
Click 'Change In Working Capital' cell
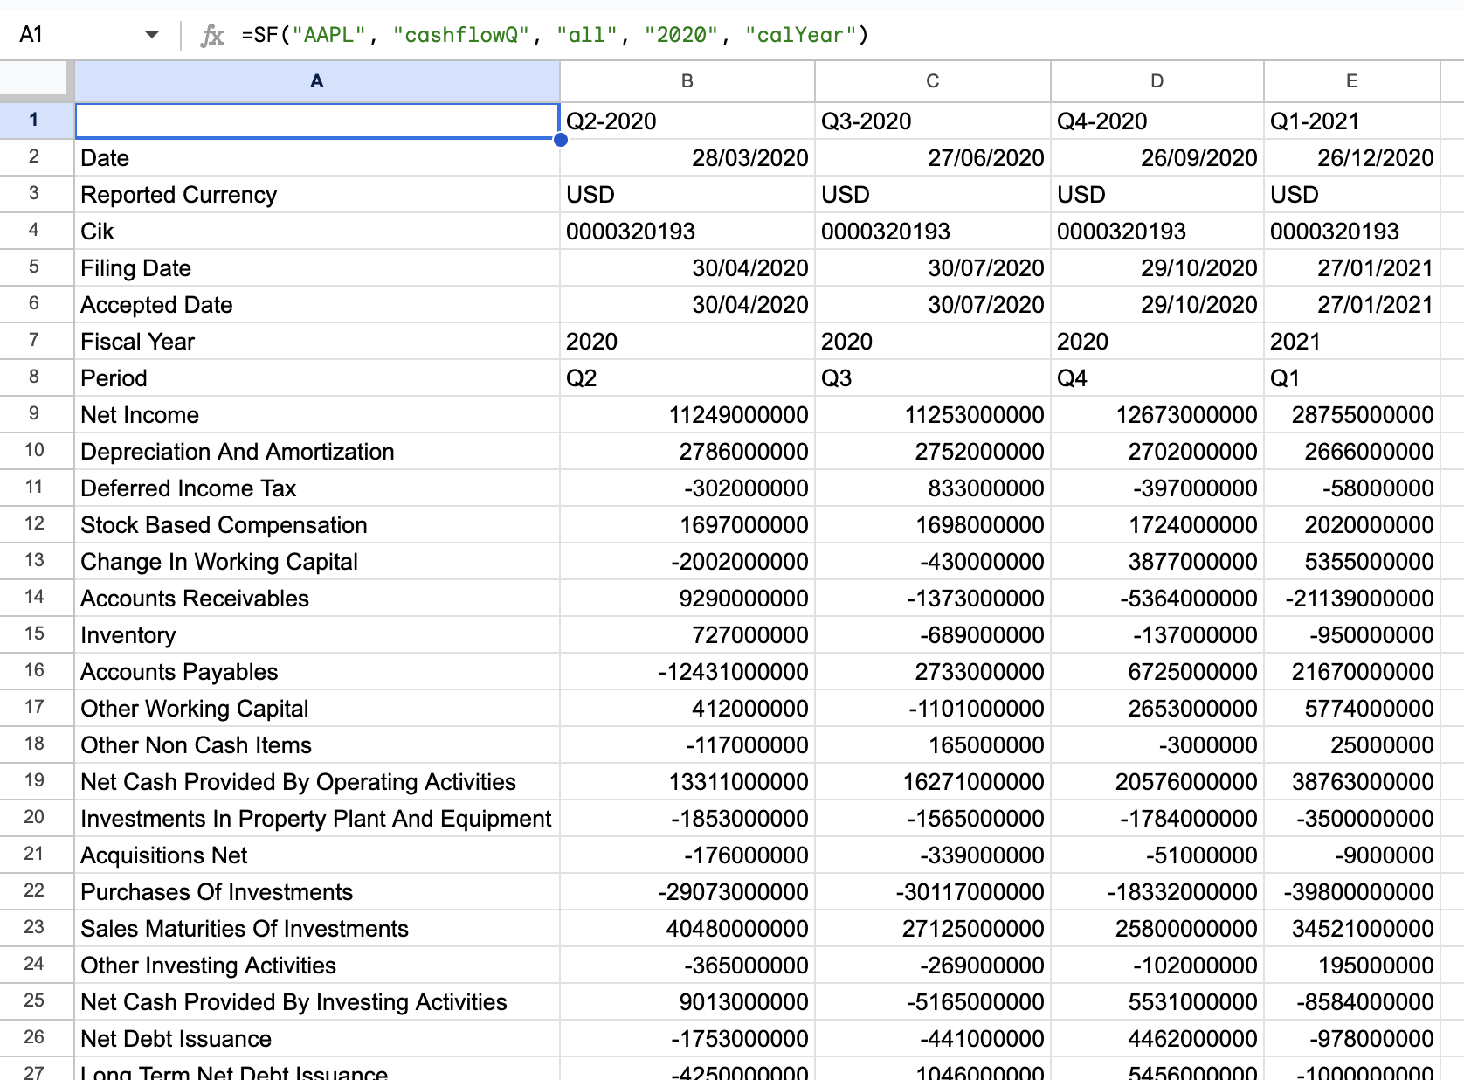(317, 562)
